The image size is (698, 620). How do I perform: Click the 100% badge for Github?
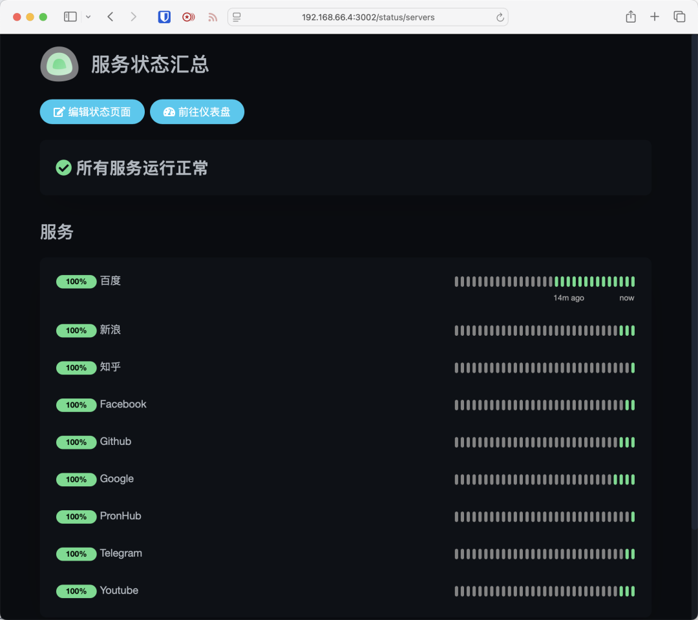pyautogui.click(x=76, y=442)
